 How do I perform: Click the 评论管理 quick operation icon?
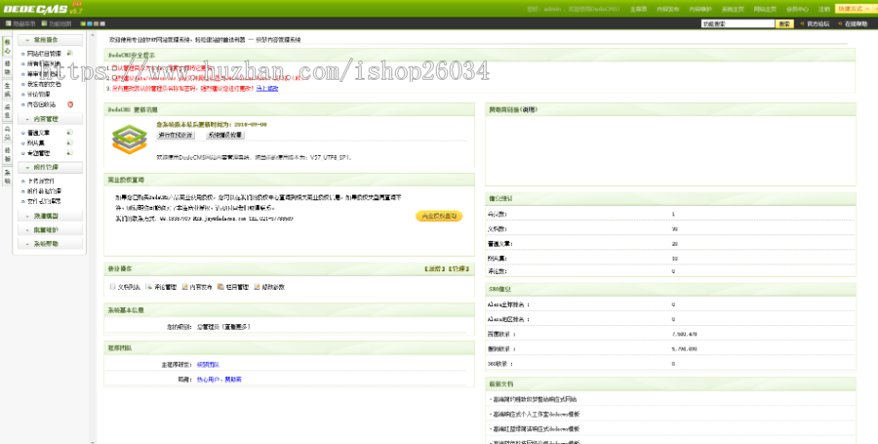pyautogui.click(x=148, y=287)
